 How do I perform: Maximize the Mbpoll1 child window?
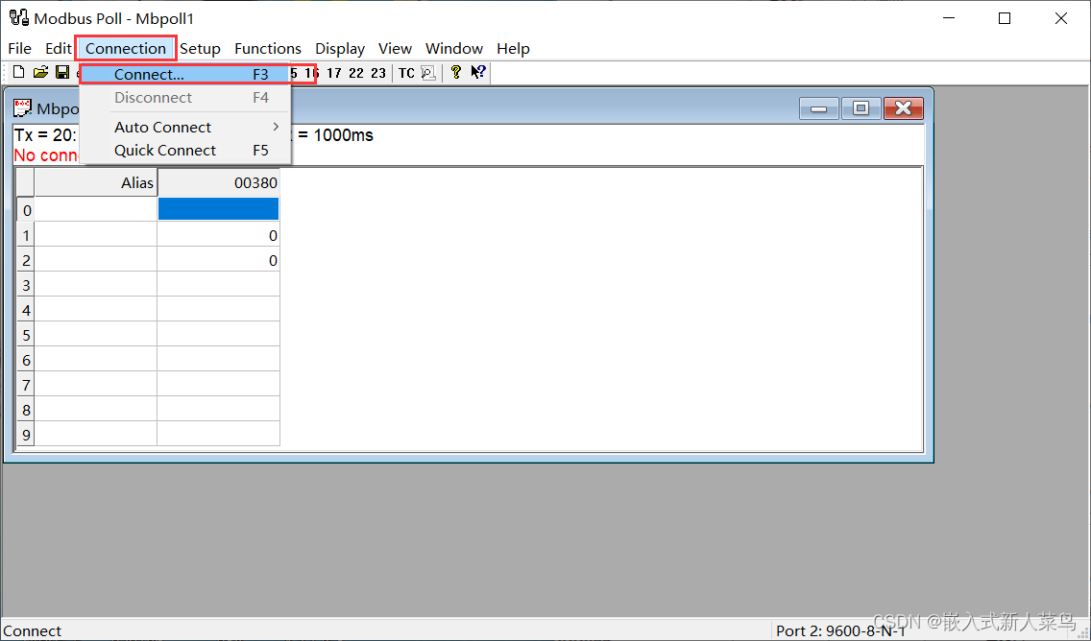click(861, 108)
